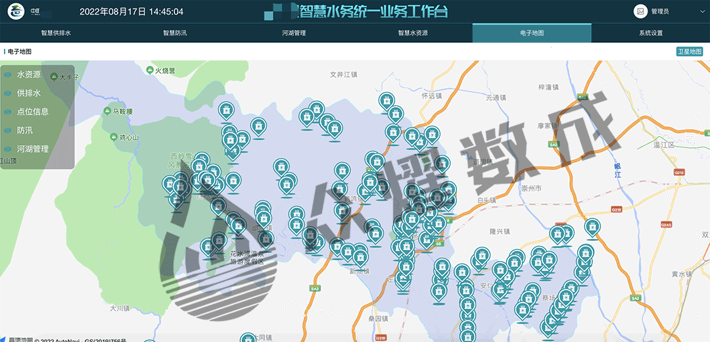Switch the map to 卫星地图 view

coord(689,52)
